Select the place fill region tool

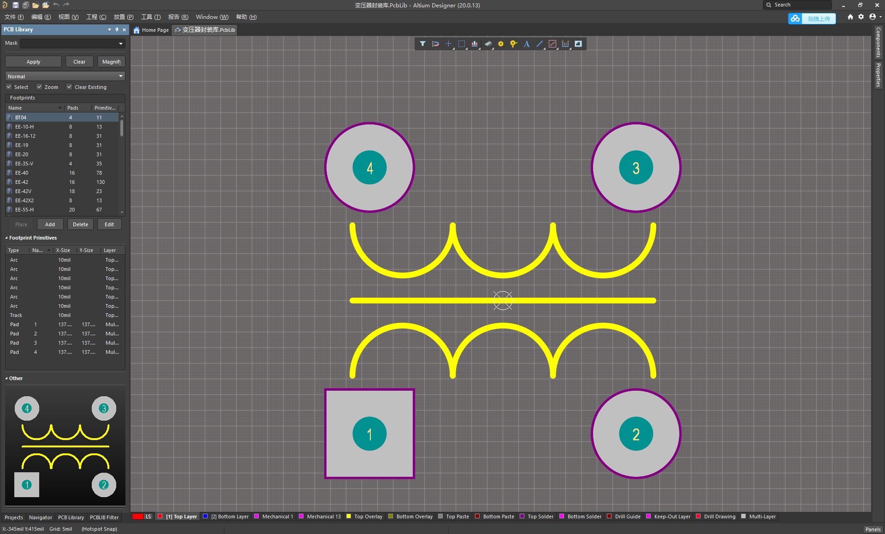pyautogui.click(x=578, y=44)
